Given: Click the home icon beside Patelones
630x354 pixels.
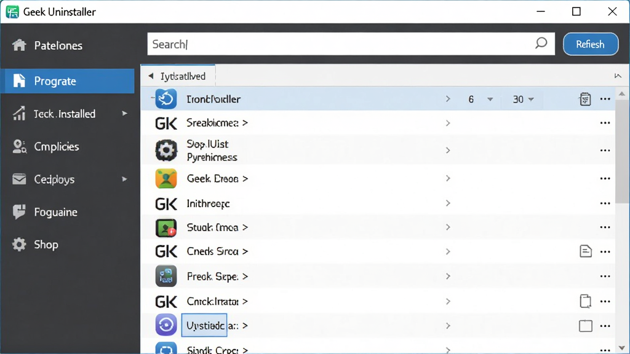Looking at the screenshot, I should pos(19,45).
